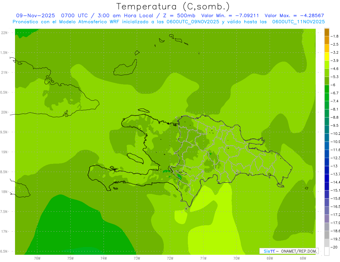The image size is (340, 262).
Task: Select the lime swatch between -3.9 and -4.6
Action: tap(327, 65)
